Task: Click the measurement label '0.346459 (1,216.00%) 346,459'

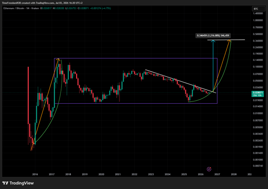Action: (x=213, y=35)
